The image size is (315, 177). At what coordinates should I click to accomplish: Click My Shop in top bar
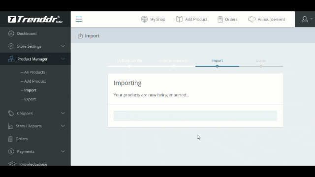click(157, 19)
